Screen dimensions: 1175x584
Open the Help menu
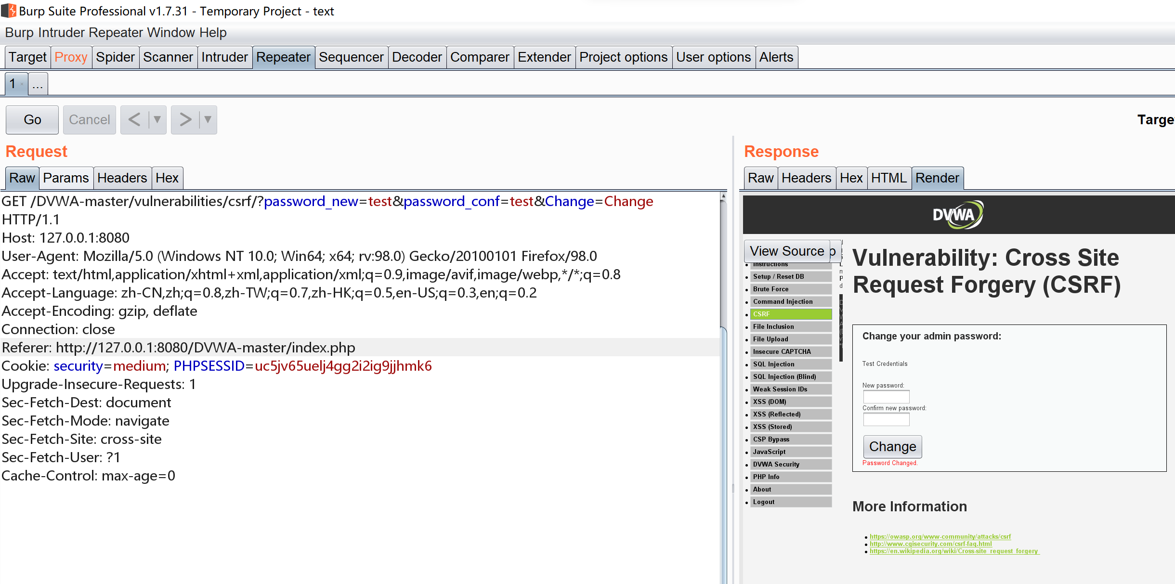(213, 32)
